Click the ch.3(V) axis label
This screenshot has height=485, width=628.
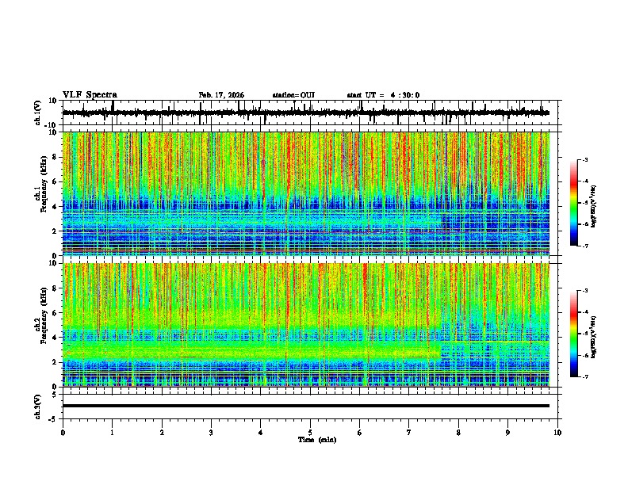point(38,407)
